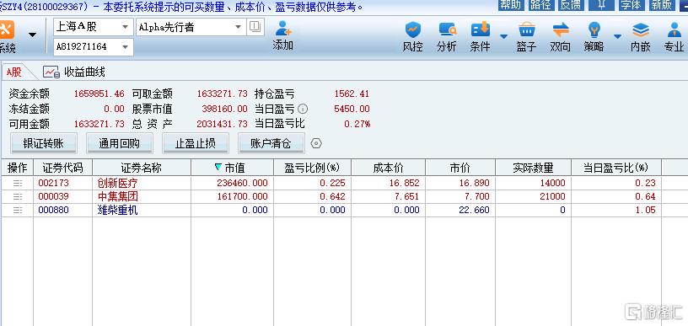Expand the arrow beside 条件 icon

503,36
